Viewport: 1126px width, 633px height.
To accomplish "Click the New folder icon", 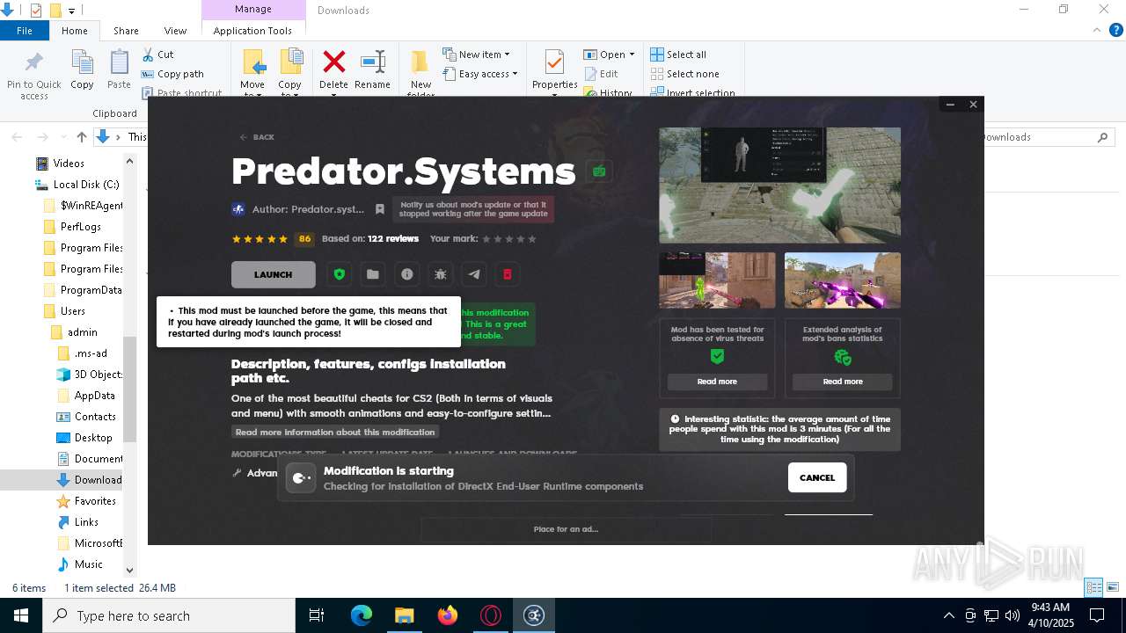I will pyautogui.click(x=420, y=62).
